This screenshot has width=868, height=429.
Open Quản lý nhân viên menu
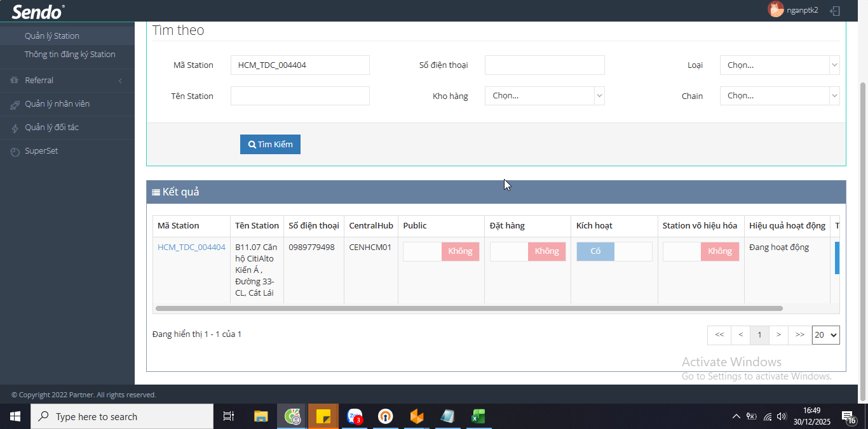(57, 104)
